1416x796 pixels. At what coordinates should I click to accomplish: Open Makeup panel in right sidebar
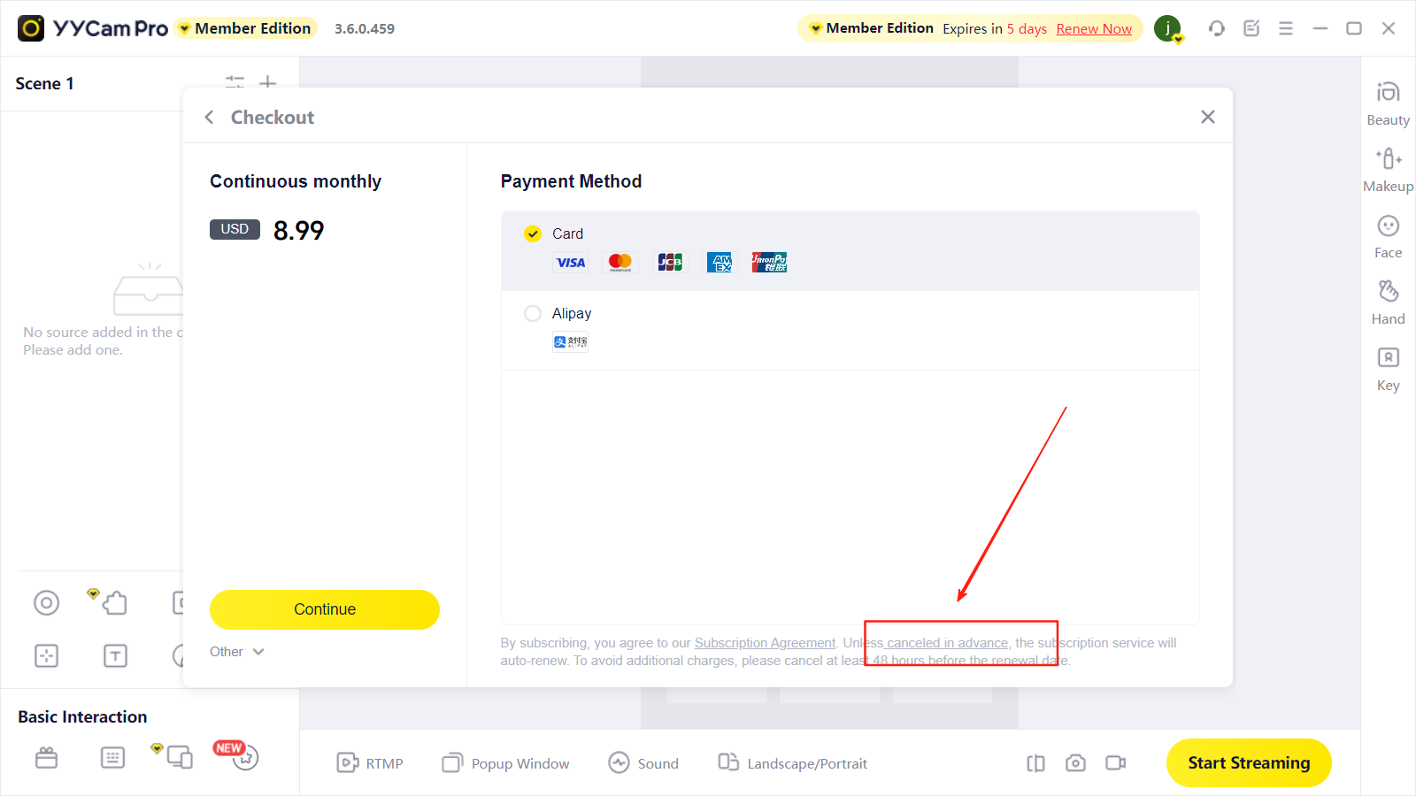[1388, 170]
